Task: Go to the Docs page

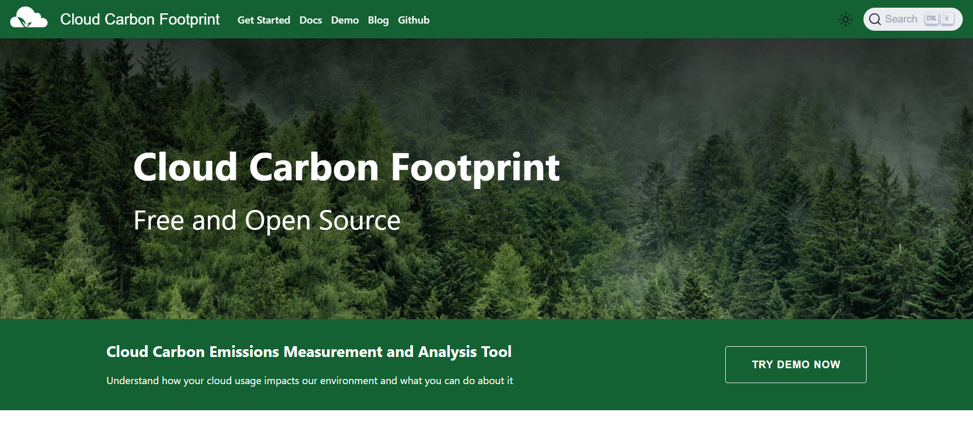Action: tap(311, 20)
